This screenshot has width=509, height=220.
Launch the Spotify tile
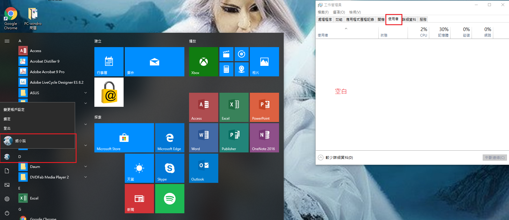pos(170,199)
